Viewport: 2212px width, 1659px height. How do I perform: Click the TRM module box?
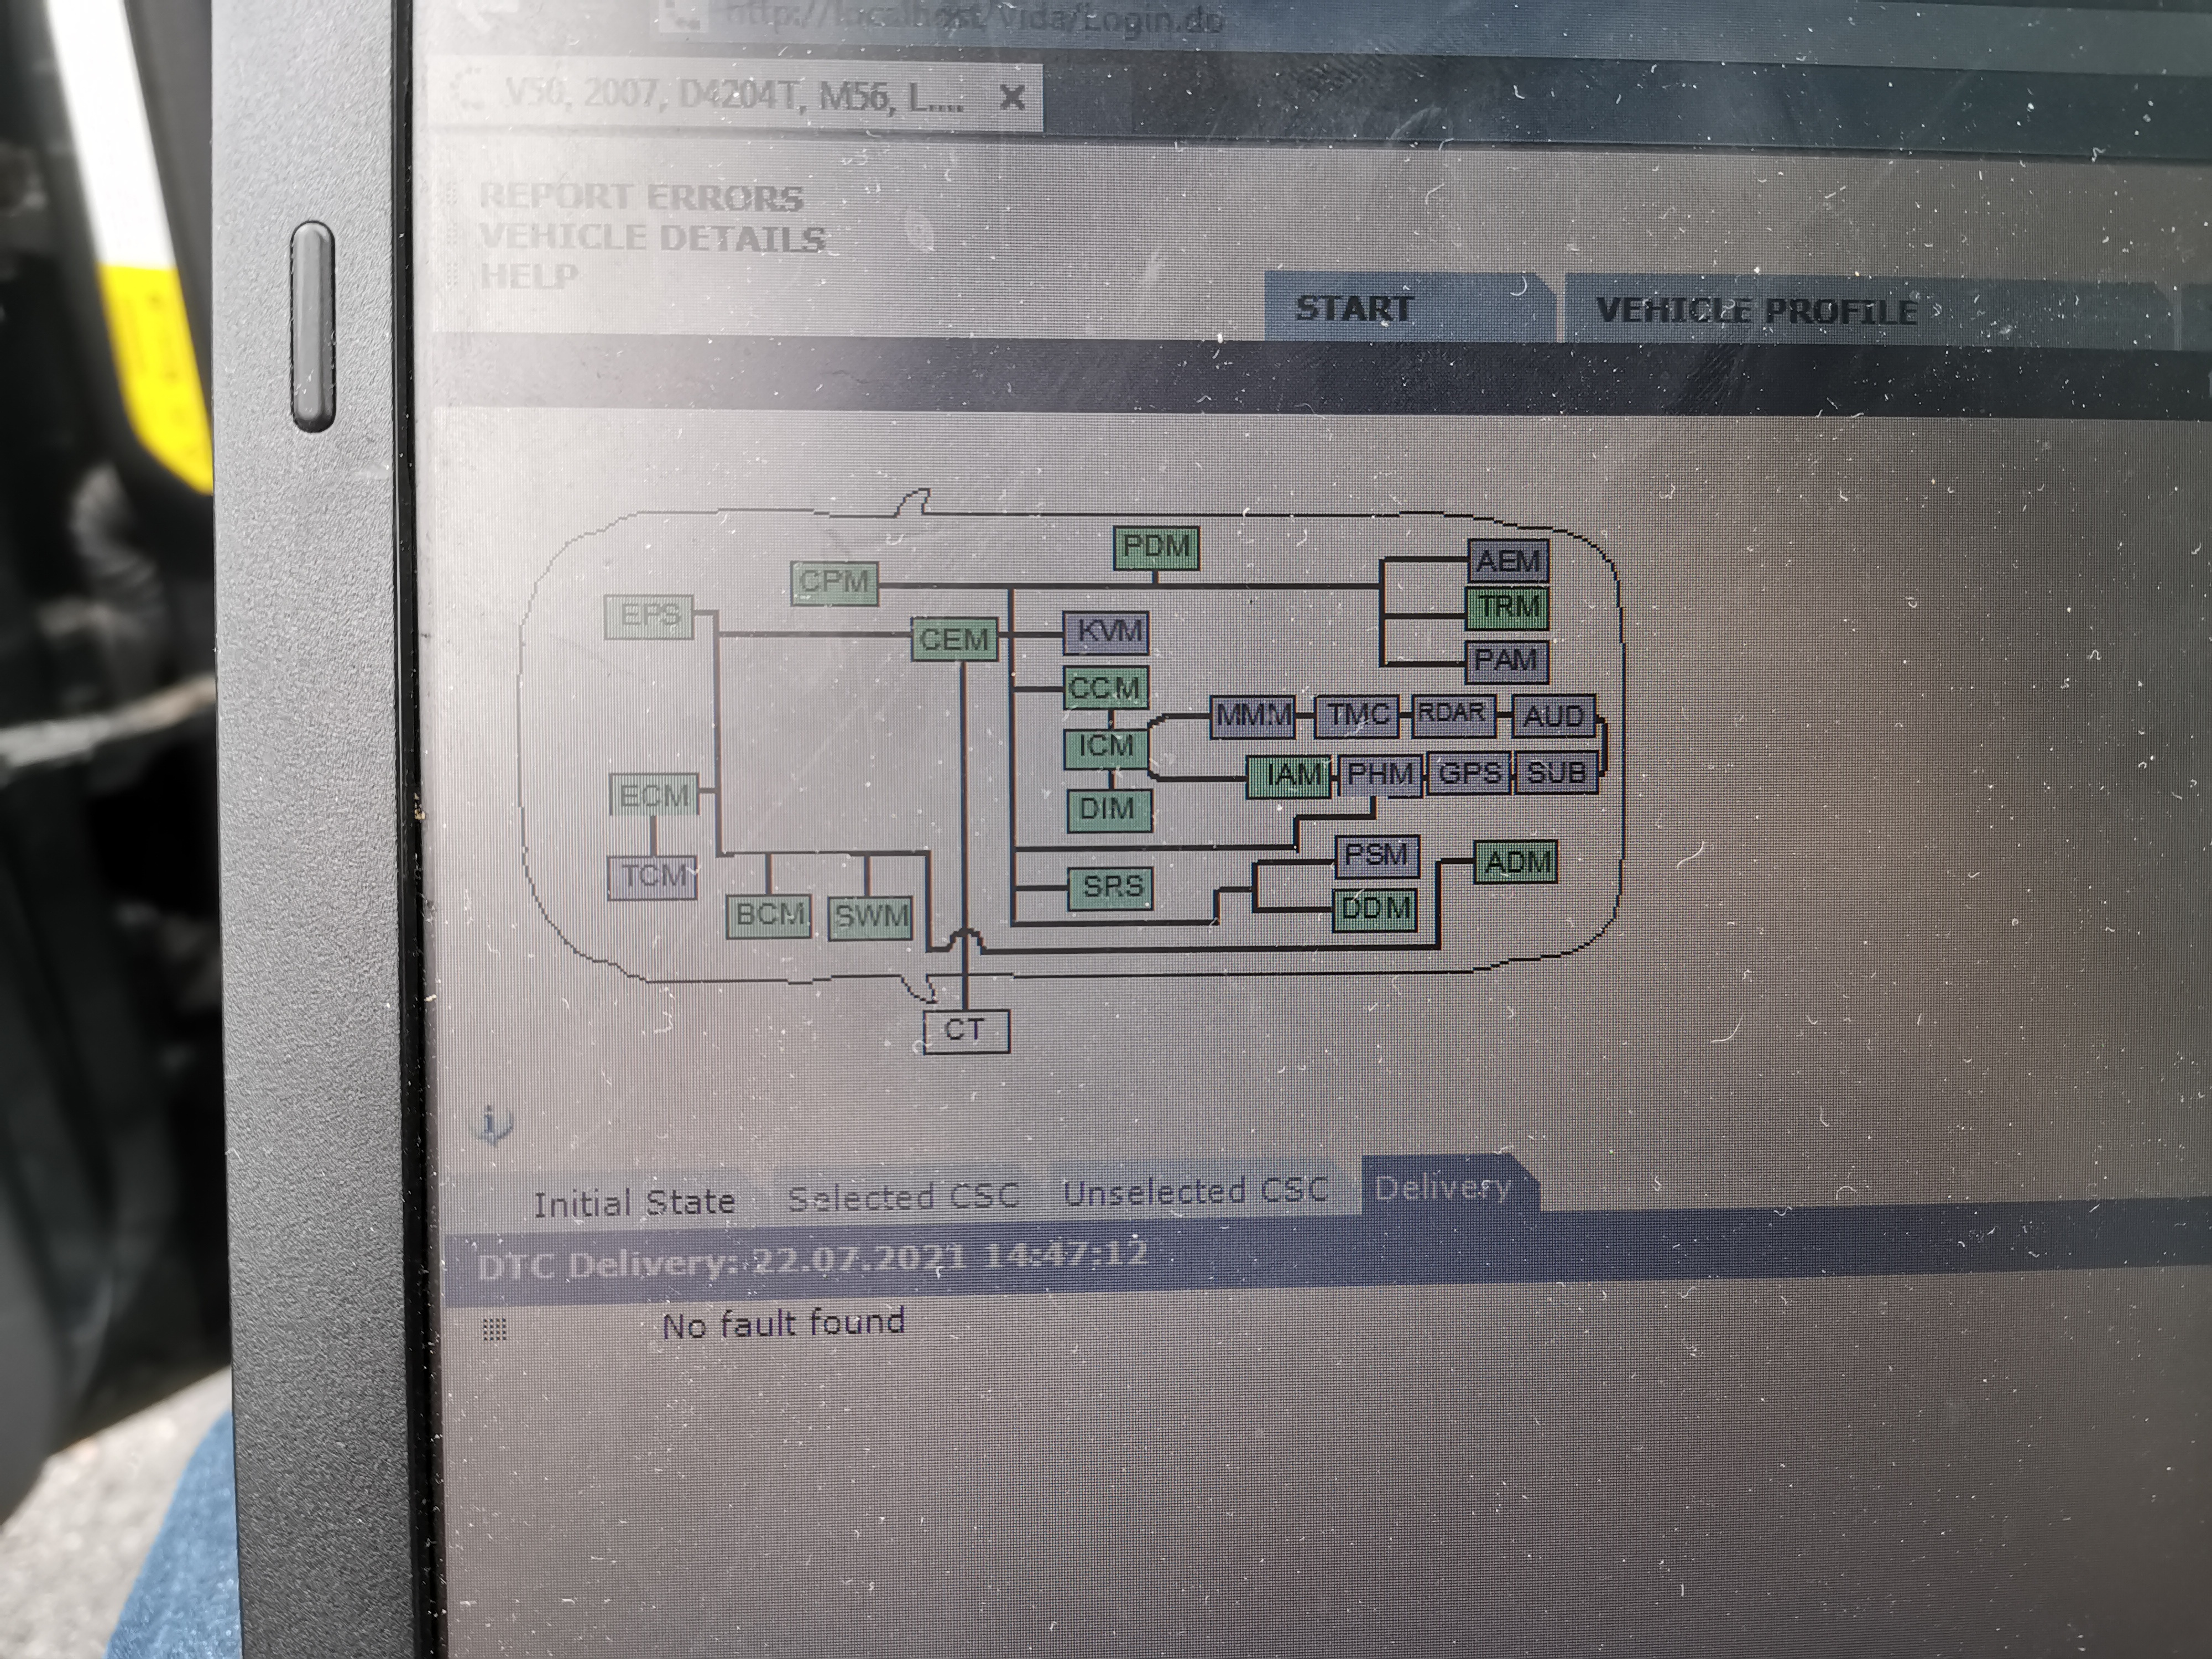[x=1508, y=608]
